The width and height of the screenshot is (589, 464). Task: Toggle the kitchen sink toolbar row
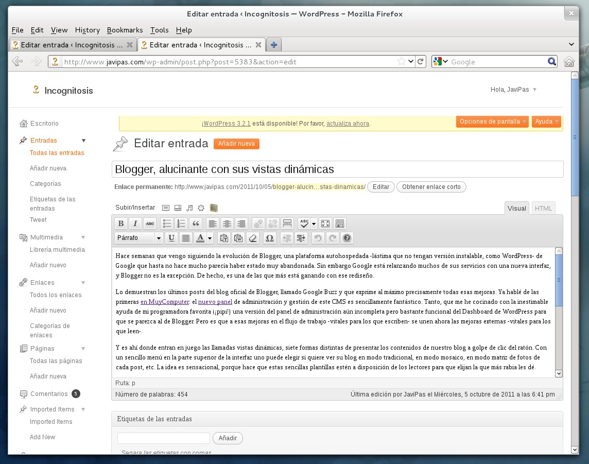point(340,224)
